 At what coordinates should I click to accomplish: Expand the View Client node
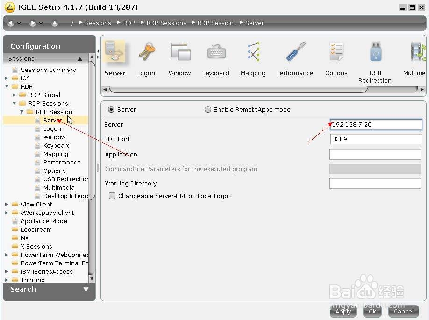(x=7, y=204)
